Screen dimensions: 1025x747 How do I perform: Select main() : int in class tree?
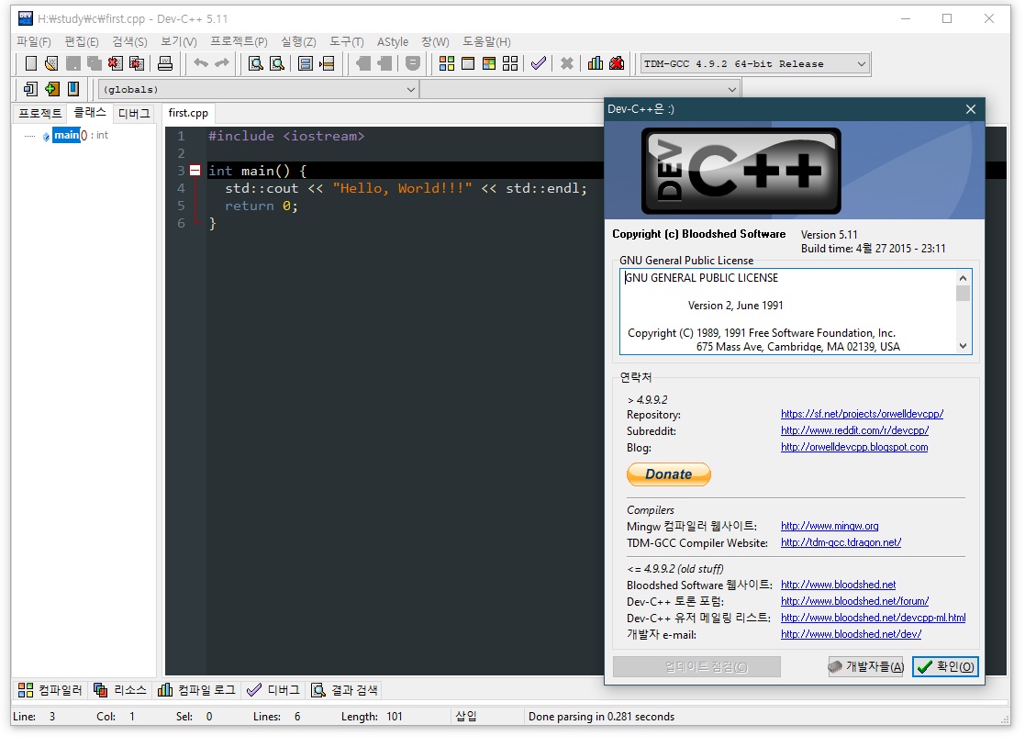click(80, 135)
